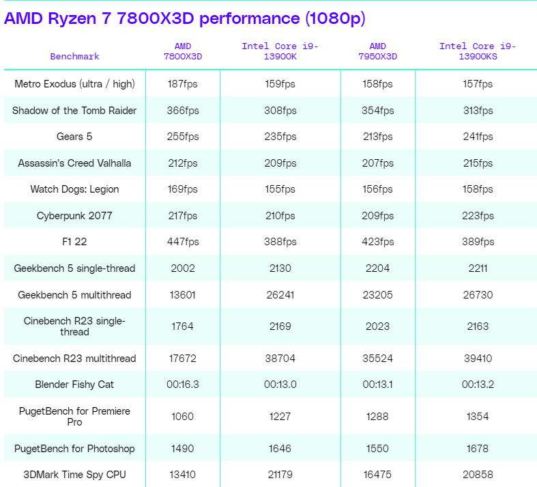Click the 23205 Geekbench multithread score

(x=378, y=295)
